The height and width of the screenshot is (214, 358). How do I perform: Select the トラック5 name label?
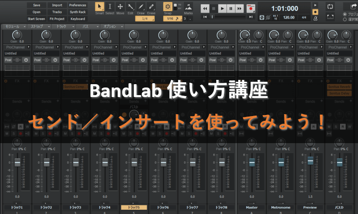pyautogui.click(x=134, y=207)
